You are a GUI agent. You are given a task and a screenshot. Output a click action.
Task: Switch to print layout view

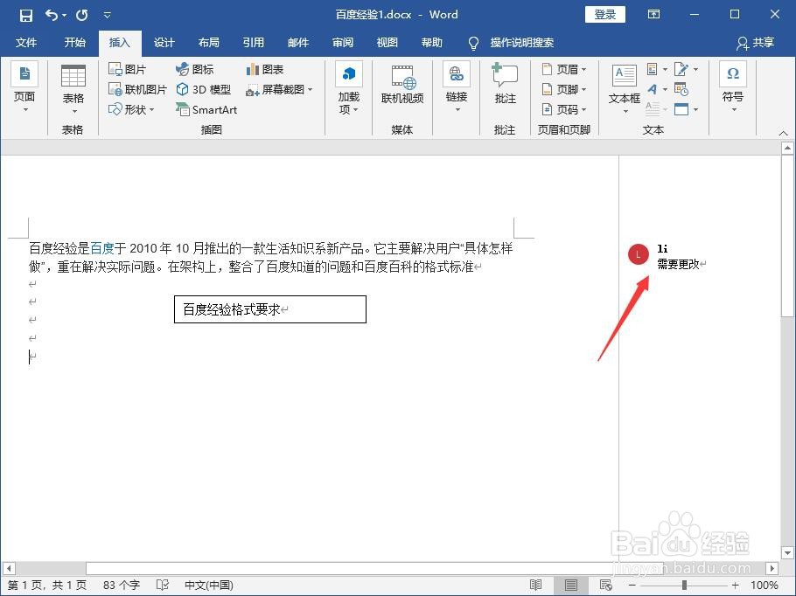(570, 585)
